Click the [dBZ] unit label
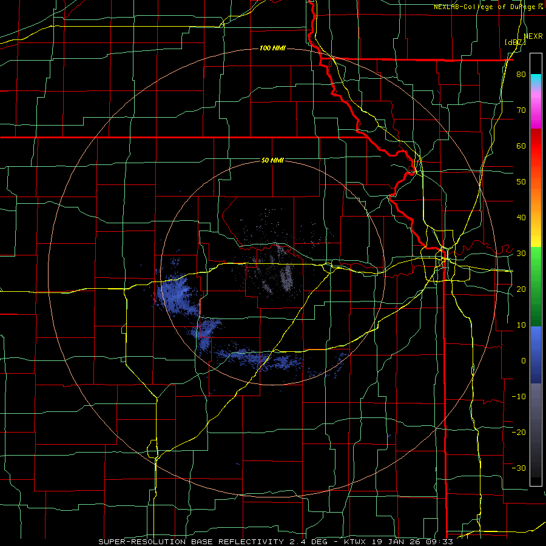 (x=515, y=42)
